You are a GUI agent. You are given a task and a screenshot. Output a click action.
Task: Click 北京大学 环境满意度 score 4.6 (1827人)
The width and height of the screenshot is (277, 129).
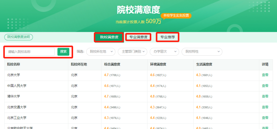(x=158, y=75)
